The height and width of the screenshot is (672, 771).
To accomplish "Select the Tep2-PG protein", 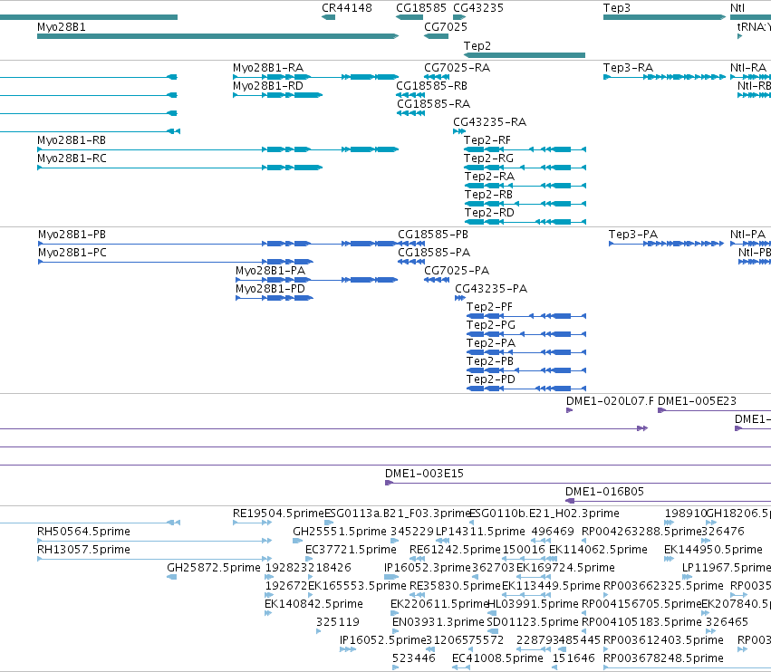I will point(526,334).
